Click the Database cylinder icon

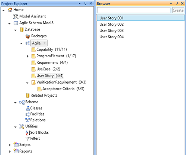point(22,30)
